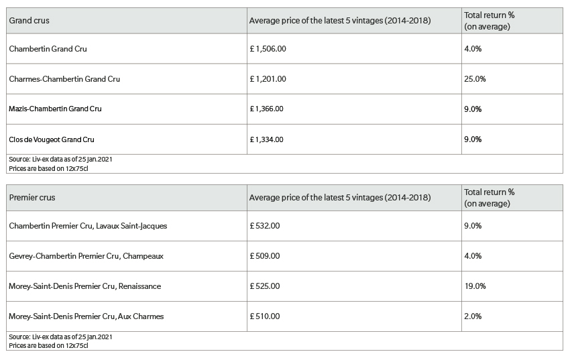Click the Grand crus column header
The height and width of the screenshot is (358, 570).
tap(29, 21)
